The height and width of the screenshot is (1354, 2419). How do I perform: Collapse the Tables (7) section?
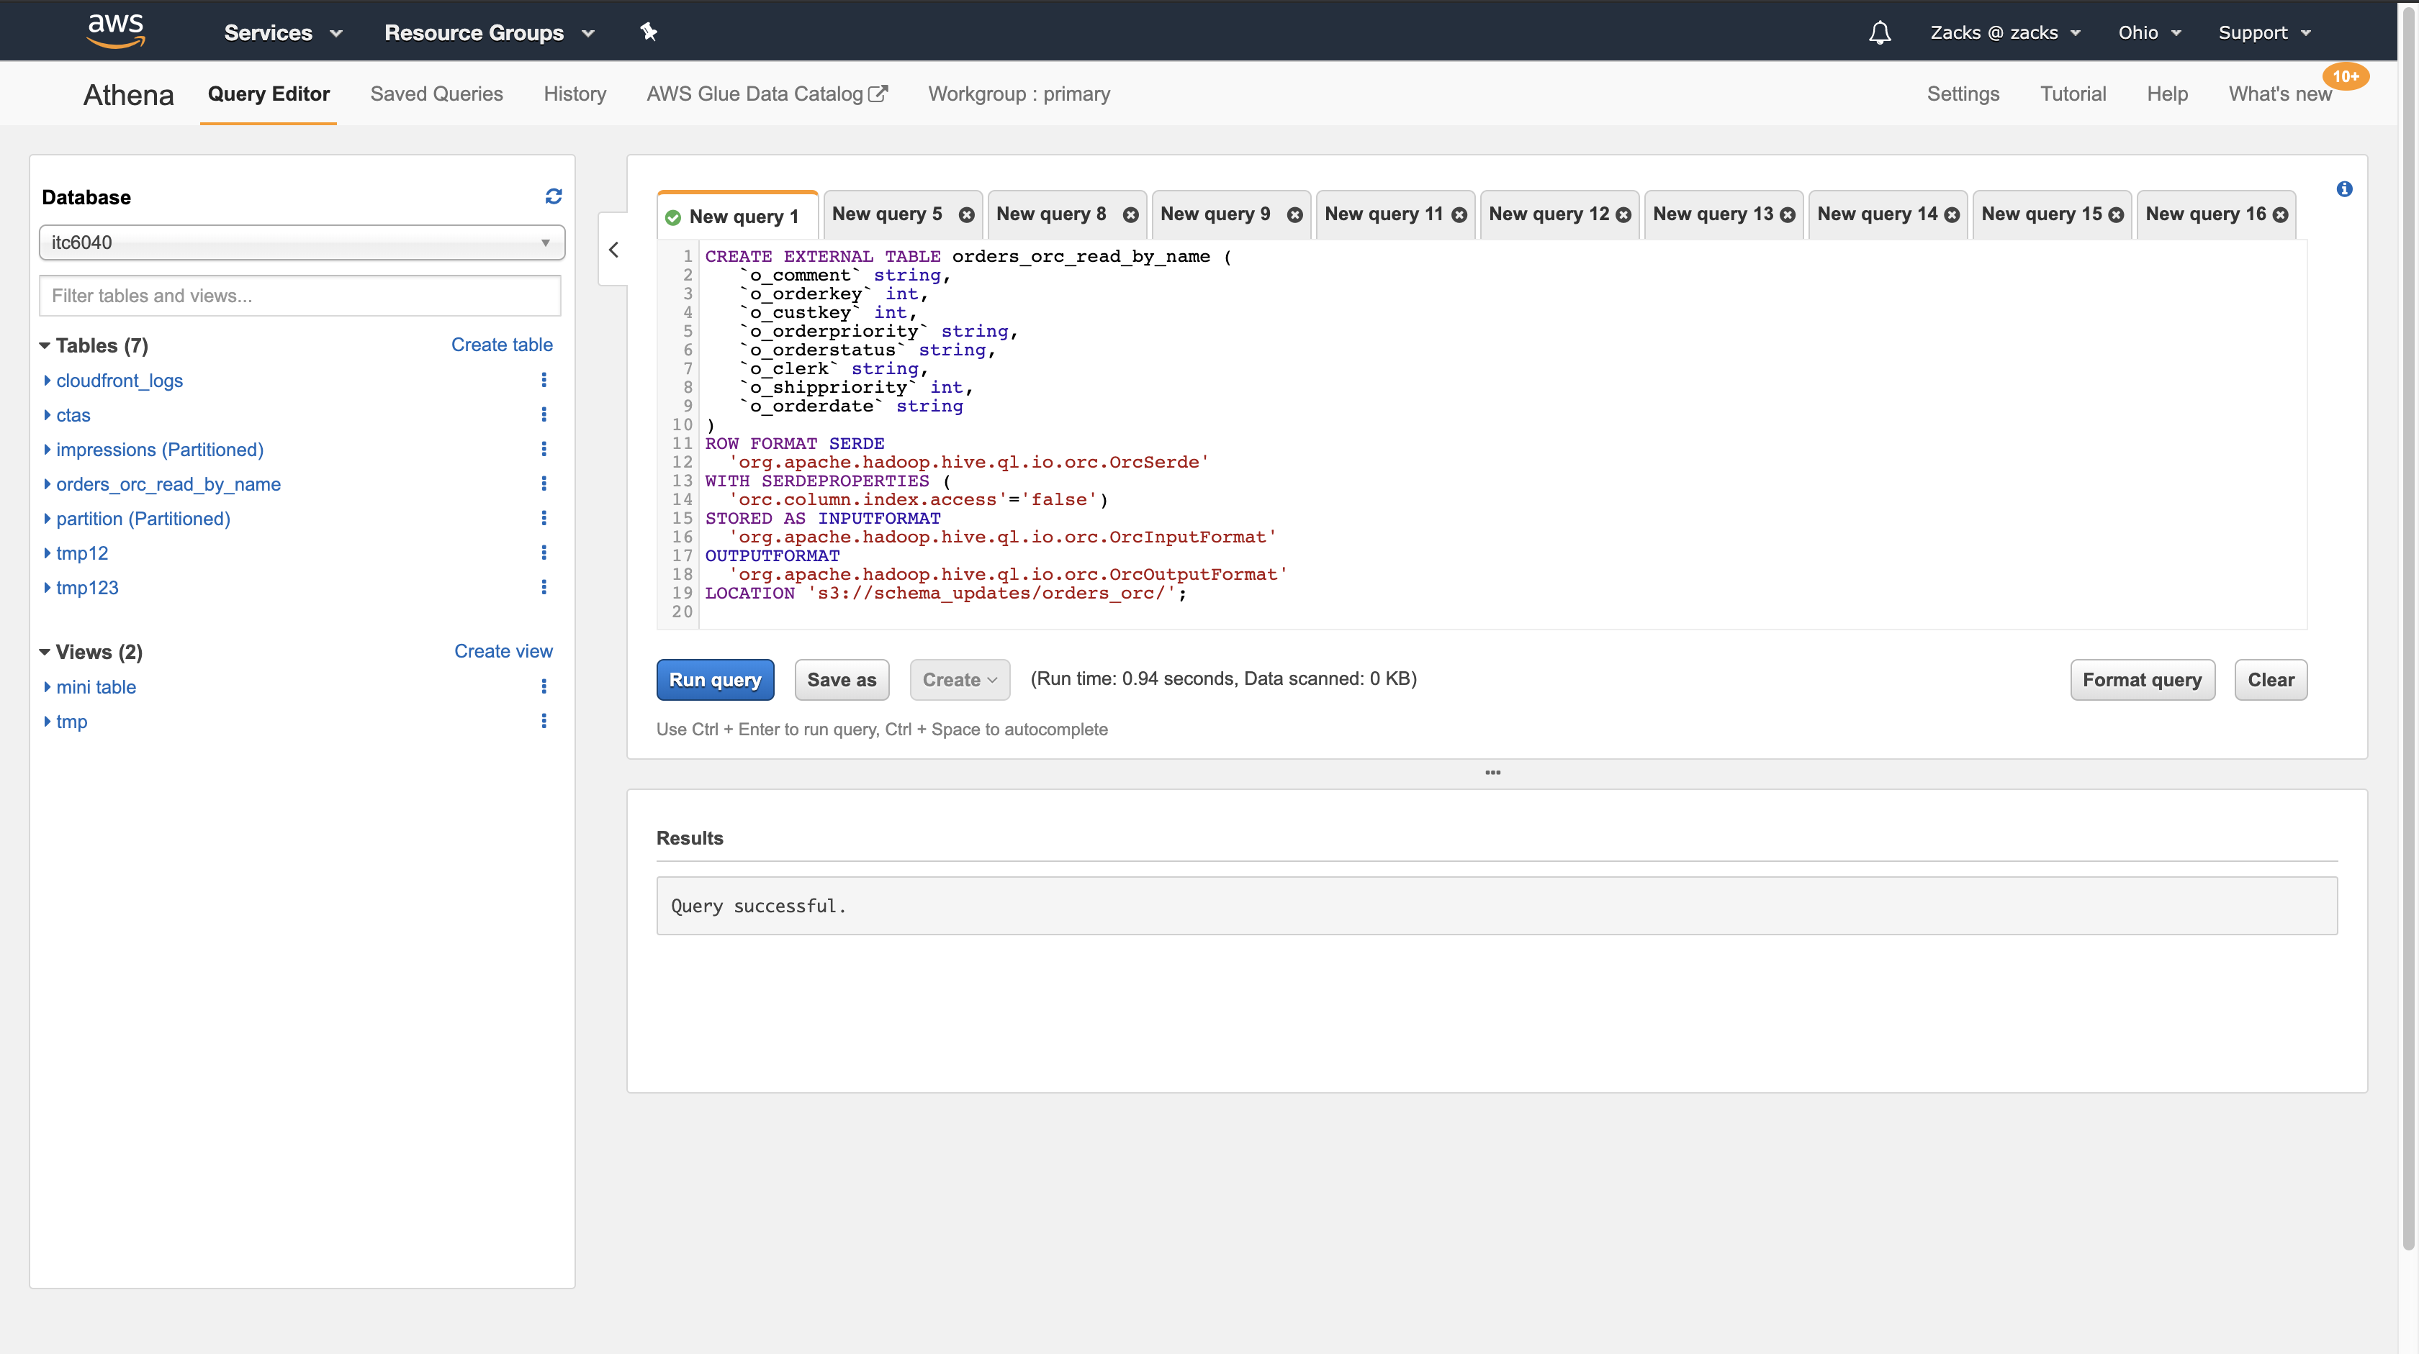44,345
